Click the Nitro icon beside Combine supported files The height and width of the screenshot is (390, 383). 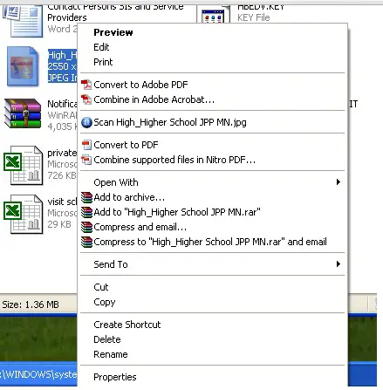pyautogui.click(x=86, y=160)
